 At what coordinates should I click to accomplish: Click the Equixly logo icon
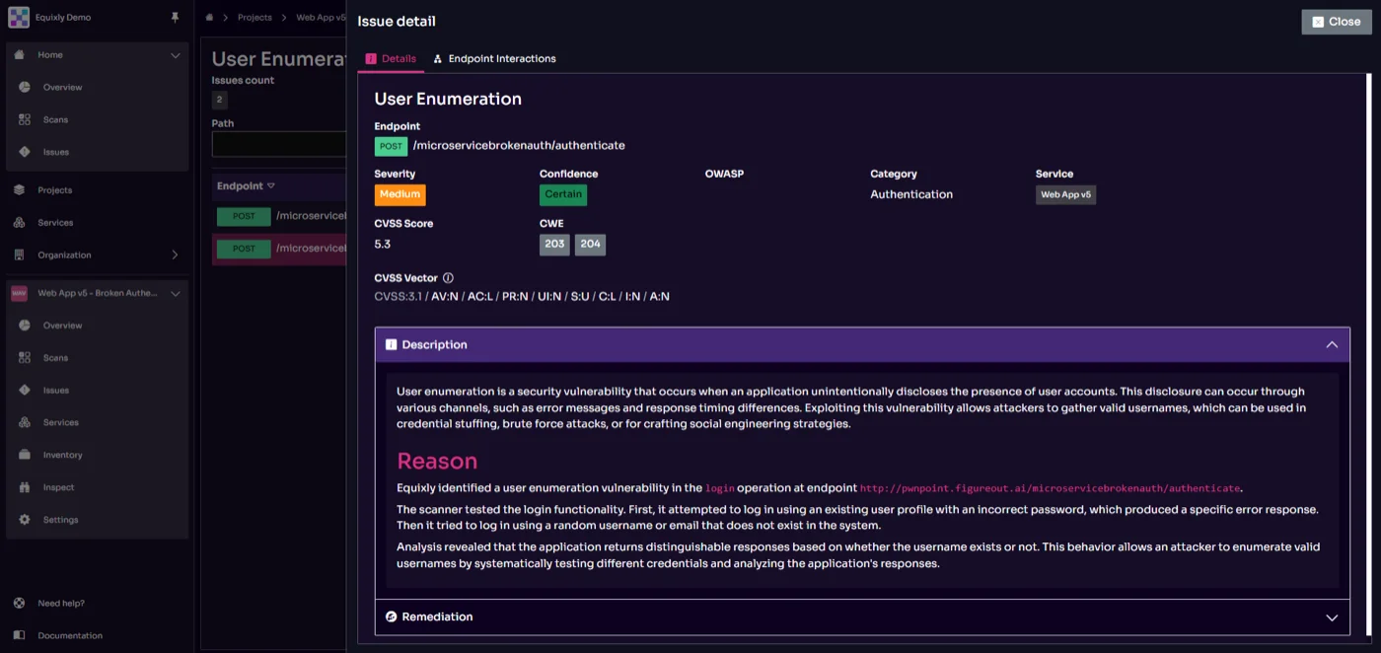18,17
